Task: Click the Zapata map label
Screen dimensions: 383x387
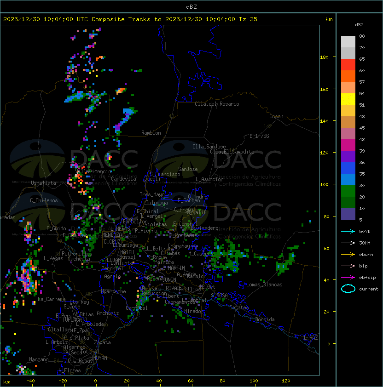Action: 102,342
